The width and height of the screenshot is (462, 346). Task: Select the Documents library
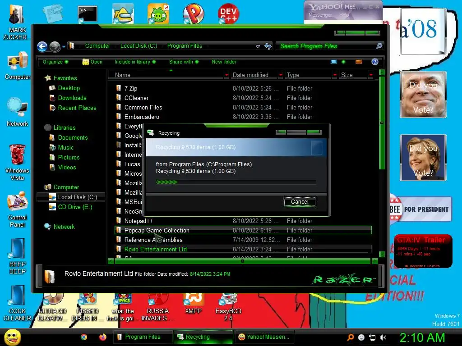tap(73, 138)
